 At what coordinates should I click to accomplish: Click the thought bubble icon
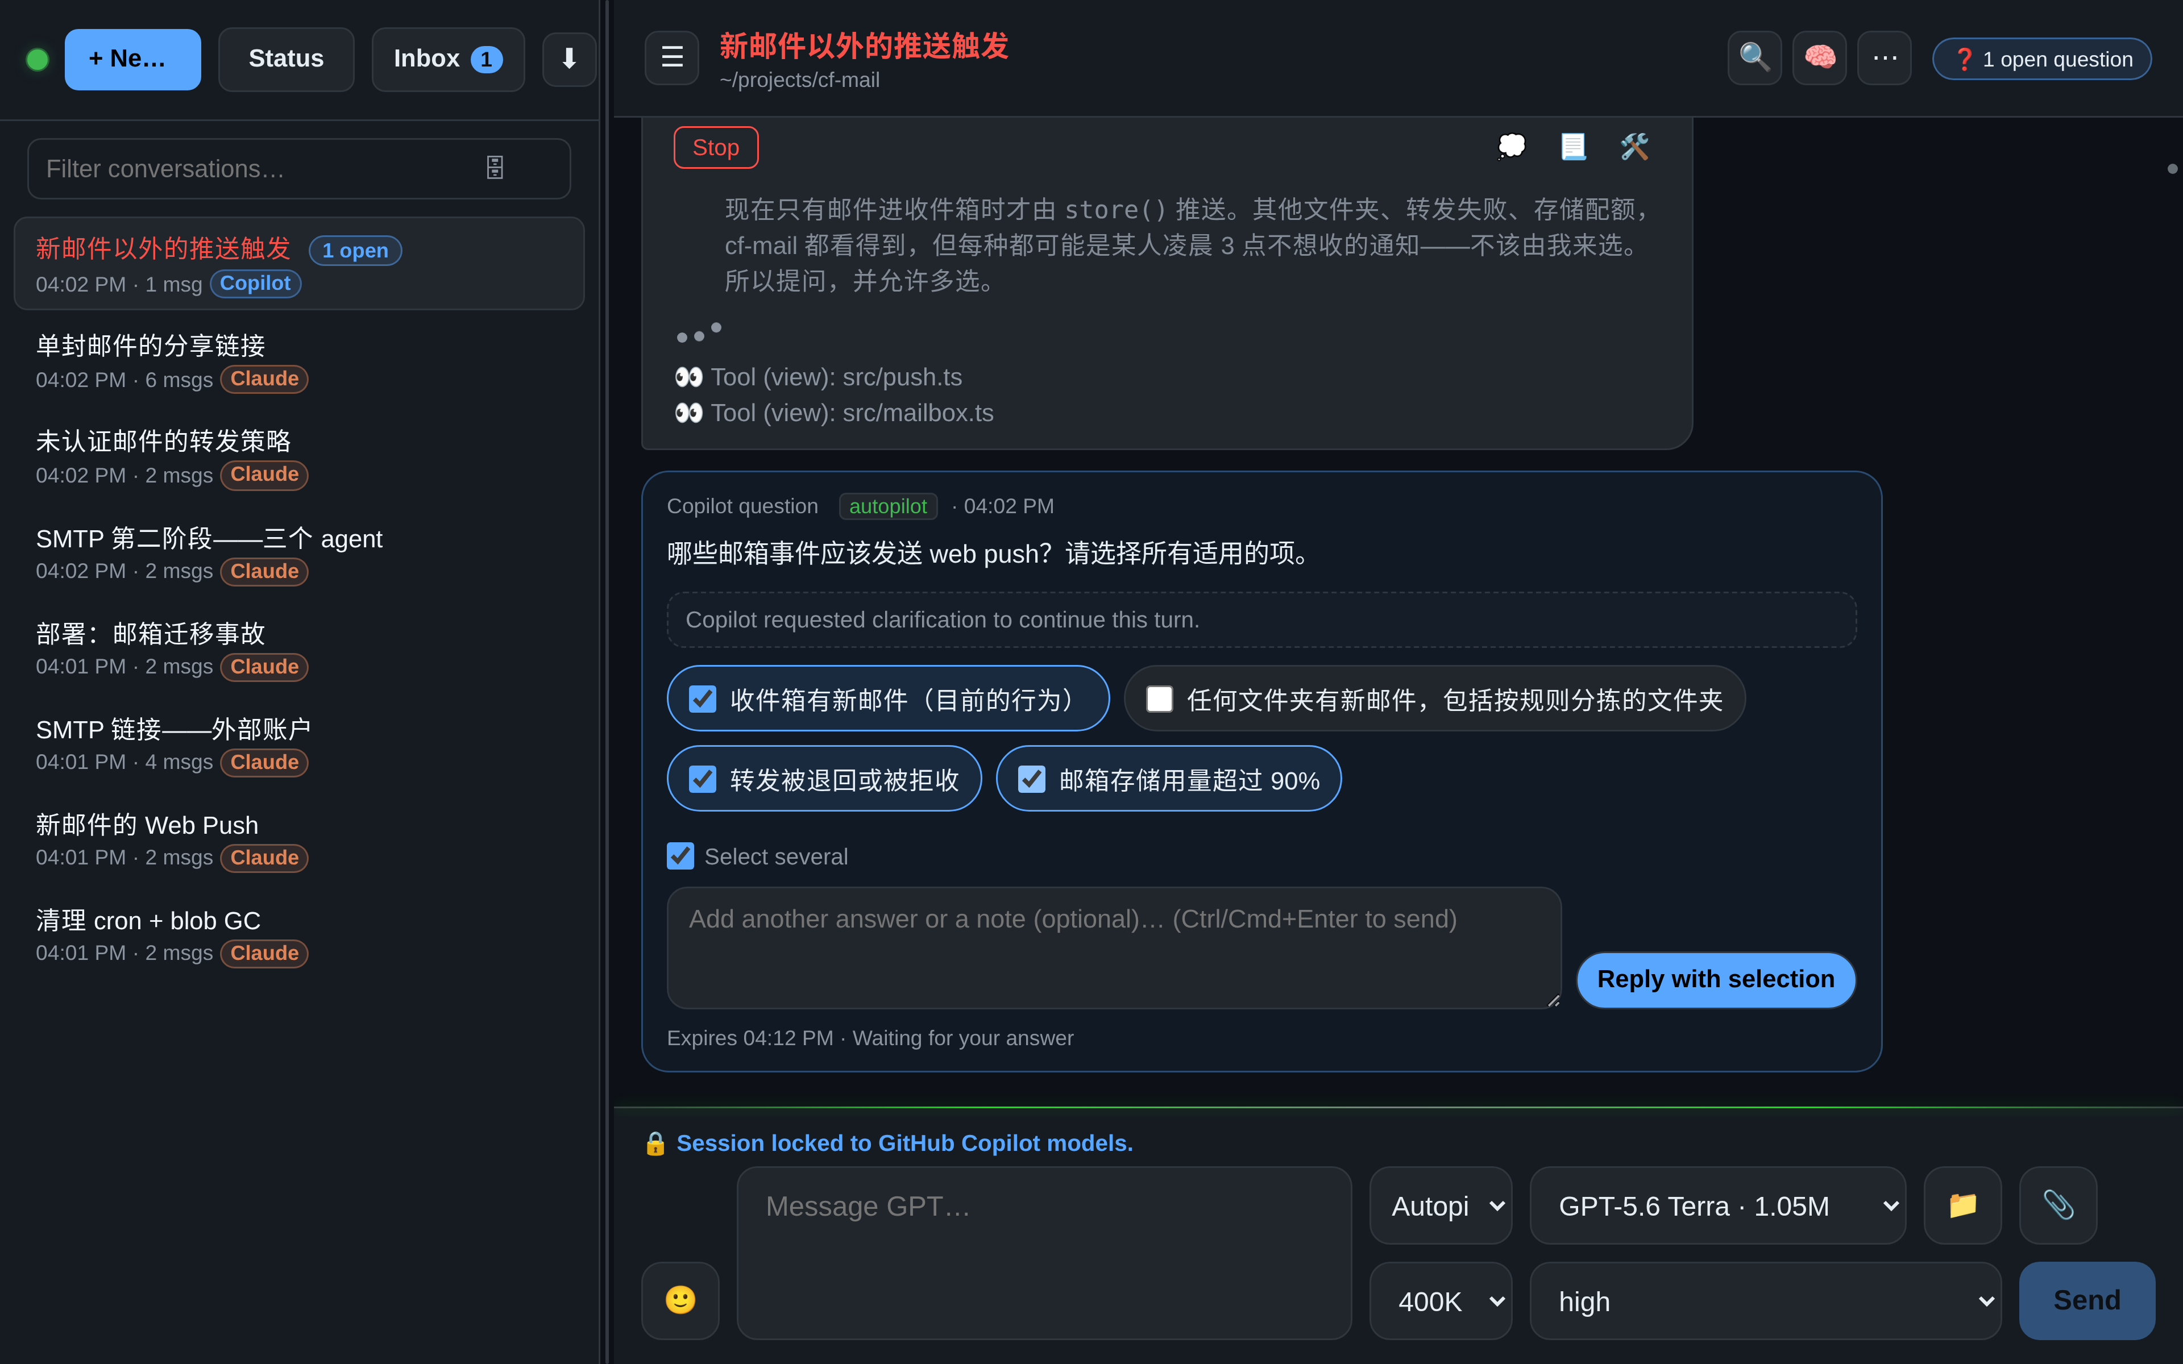pyautogui.click(x=1512, y=146)
